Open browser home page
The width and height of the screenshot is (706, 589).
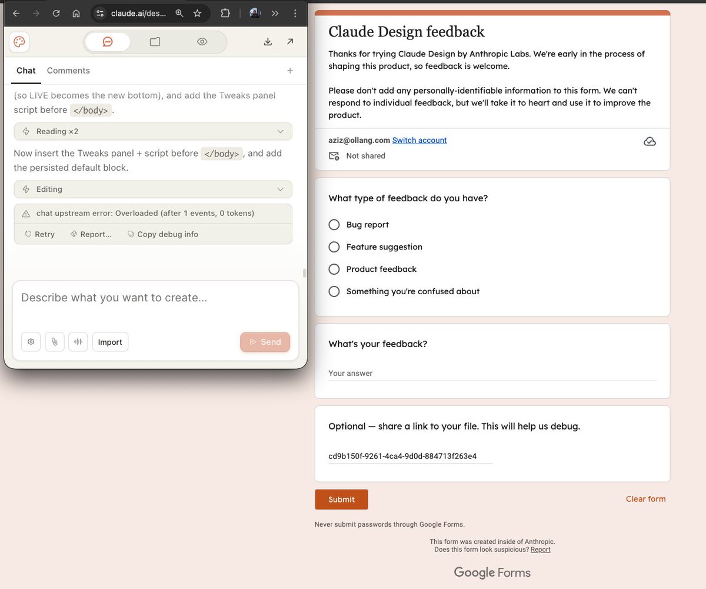[76, 13]
